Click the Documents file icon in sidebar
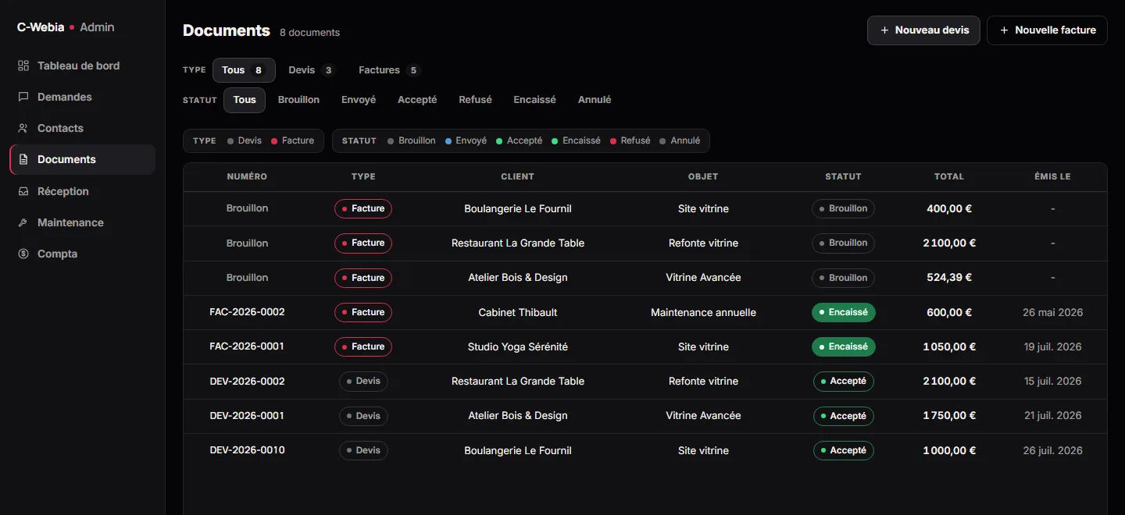1125x515 pixels. [x=23, y=159]
